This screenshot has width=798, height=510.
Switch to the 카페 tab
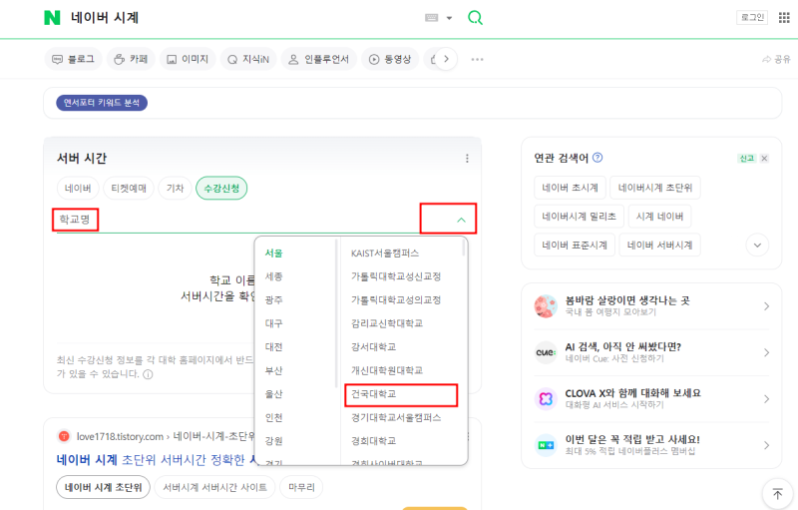[x=131, y=59]
